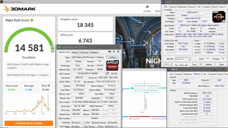Click the HOME navigation label in 3DMark

pyautogui.click(x=147, y=11)
